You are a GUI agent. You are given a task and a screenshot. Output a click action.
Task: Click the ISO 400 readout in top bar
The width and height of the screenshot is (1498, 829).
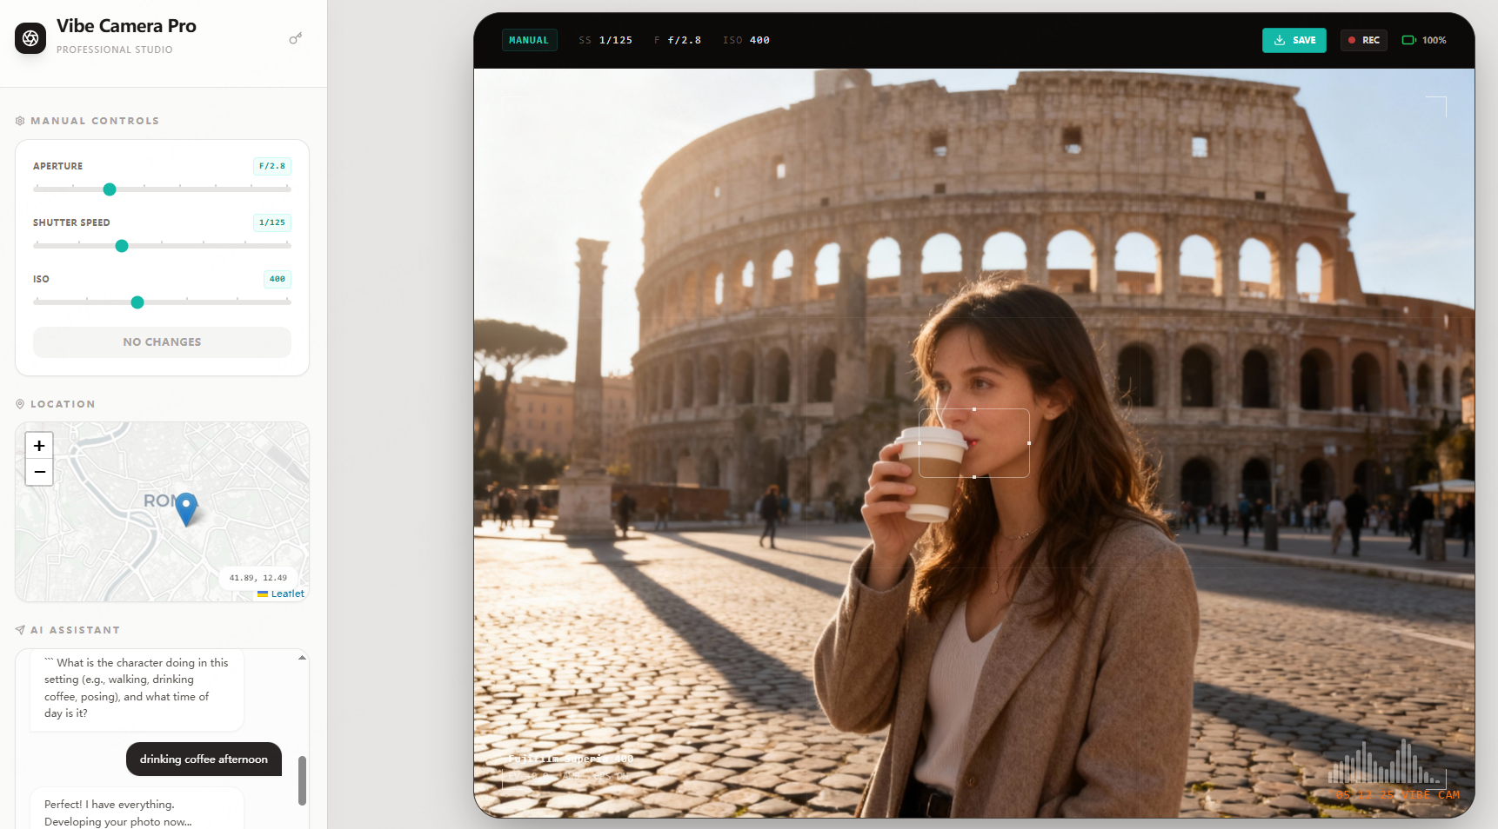746,40
